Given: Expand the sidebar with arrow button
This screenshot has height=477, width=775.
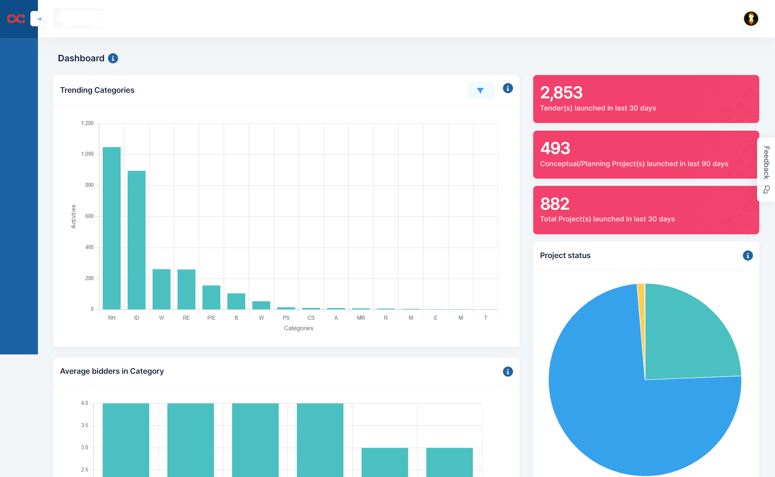Looking at the screenshot, I should click(x=38, y=19).
